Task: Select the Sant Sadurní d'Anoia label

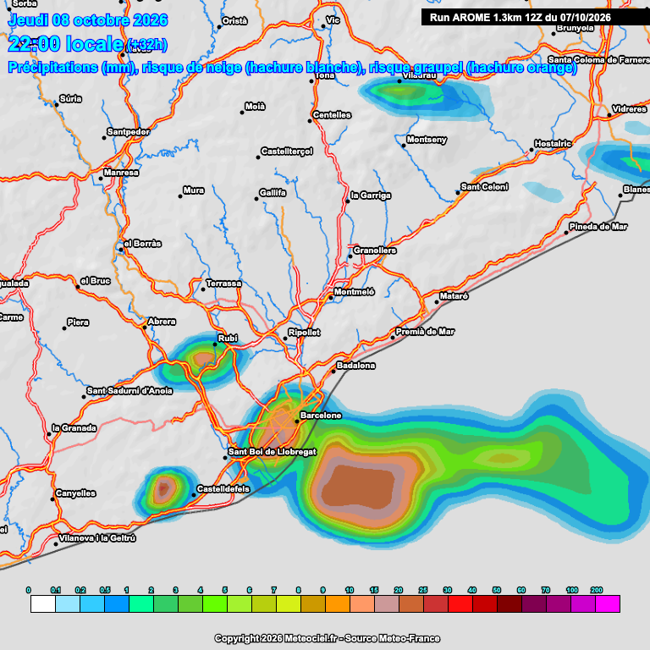Action: tap(129, 390)
